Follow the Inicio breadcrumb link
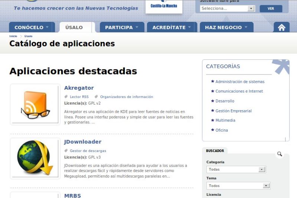The height and width of the screenshot is (198, 297). coord(13,36)
